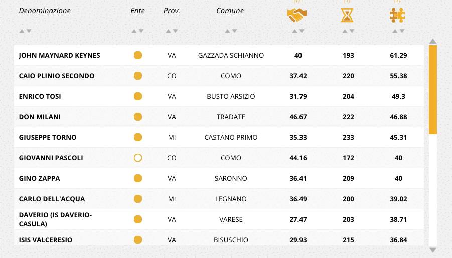Click the scrollbar down arrow
The image size is (452, 258).
pyautogui.click(x=433, y=250)
